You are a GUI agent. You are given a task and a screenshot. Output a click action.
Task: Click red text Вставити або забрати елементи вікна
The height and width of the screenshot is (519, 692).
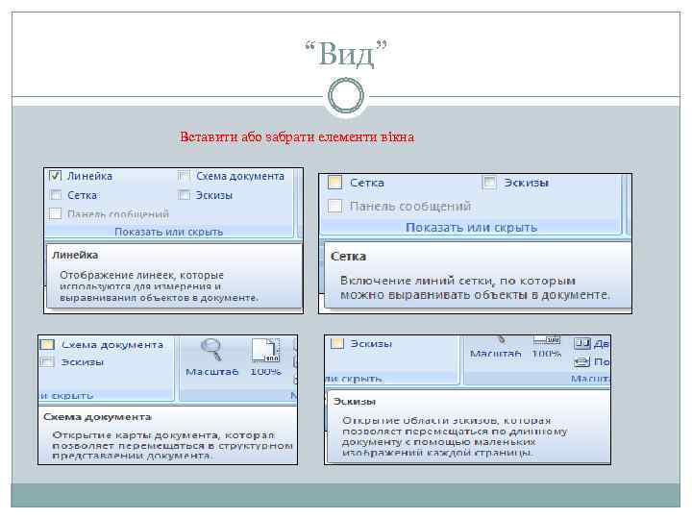pyautogui.click(x=297, y=136)
